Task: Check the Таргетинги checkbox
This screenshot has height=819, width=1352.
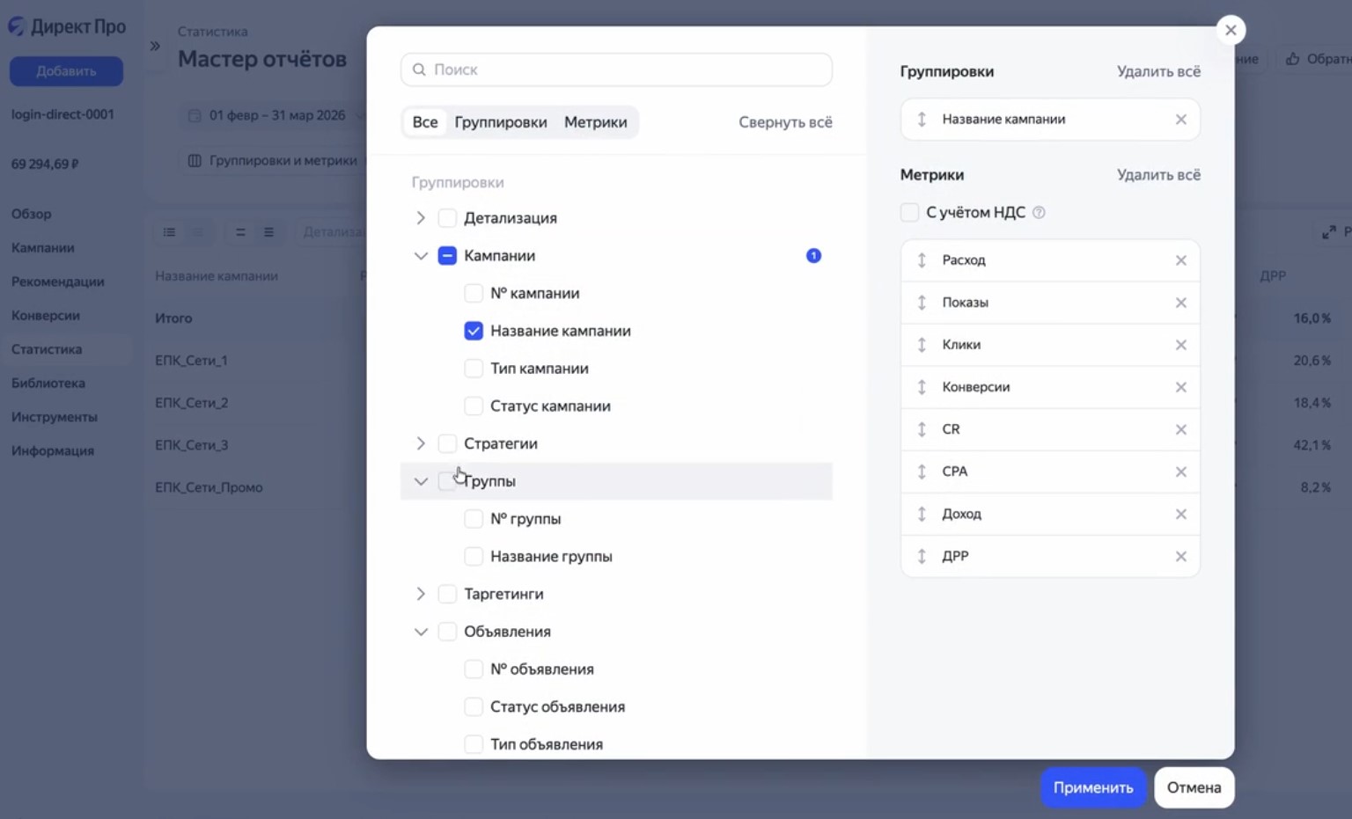Action: (x=447, y=595)
